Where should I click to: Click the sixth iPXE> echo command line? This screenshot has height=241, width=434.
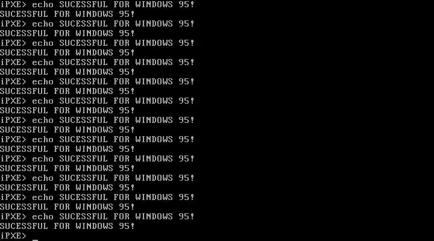[x=98, y=101]
